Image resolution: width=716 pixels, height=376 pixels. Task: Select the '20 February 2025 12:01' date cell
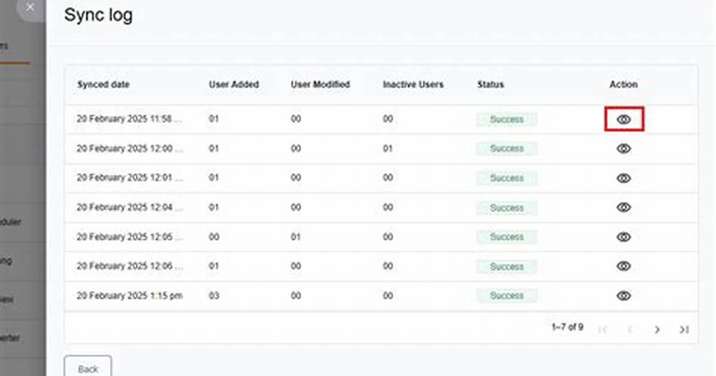click(x=129, y=178)
